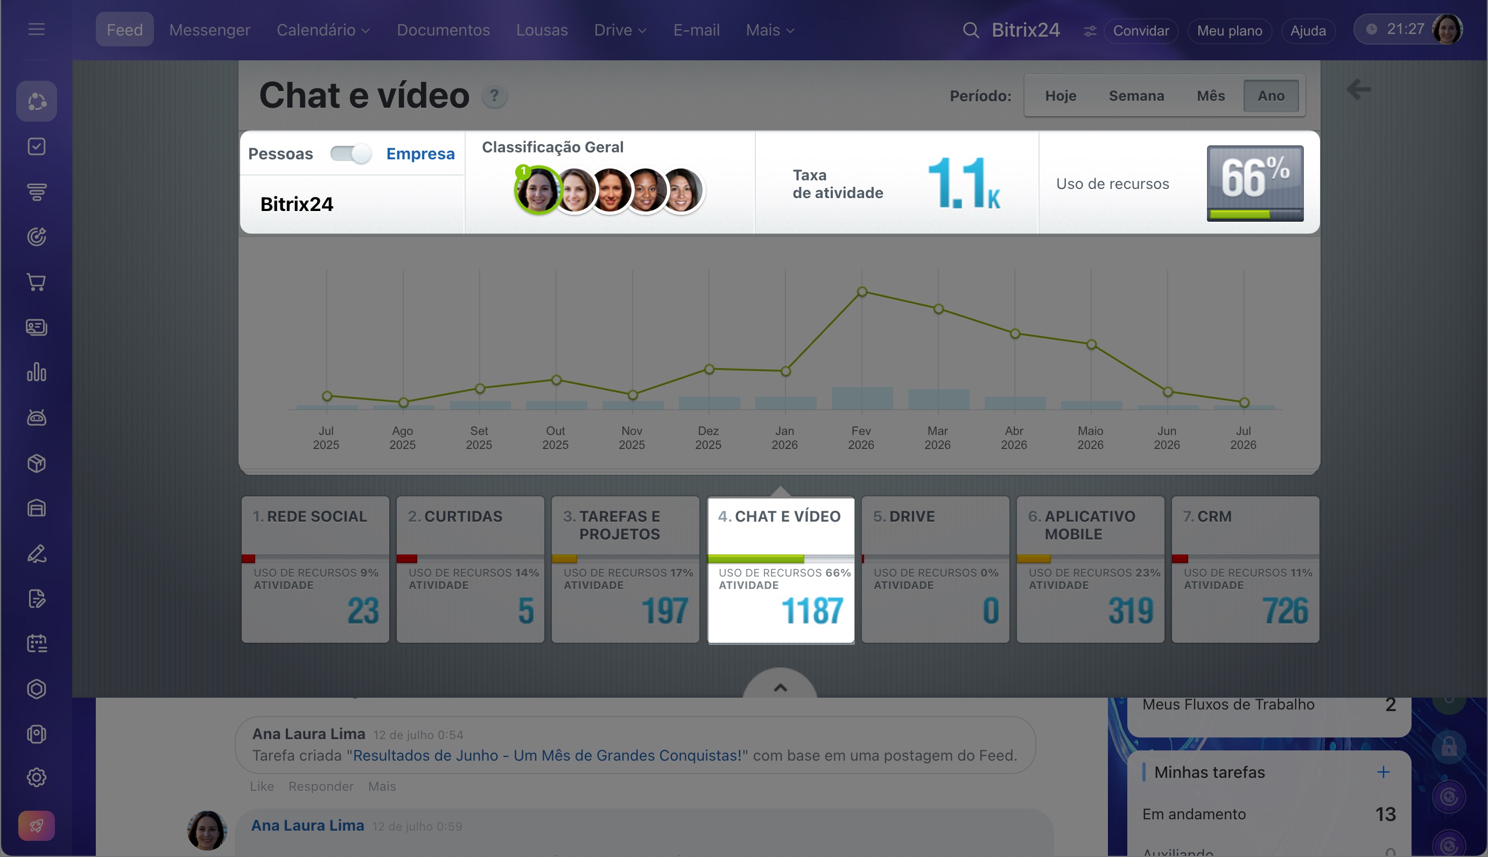
Task: Open the sidebar icon above the gear
Action: (37, 734)
